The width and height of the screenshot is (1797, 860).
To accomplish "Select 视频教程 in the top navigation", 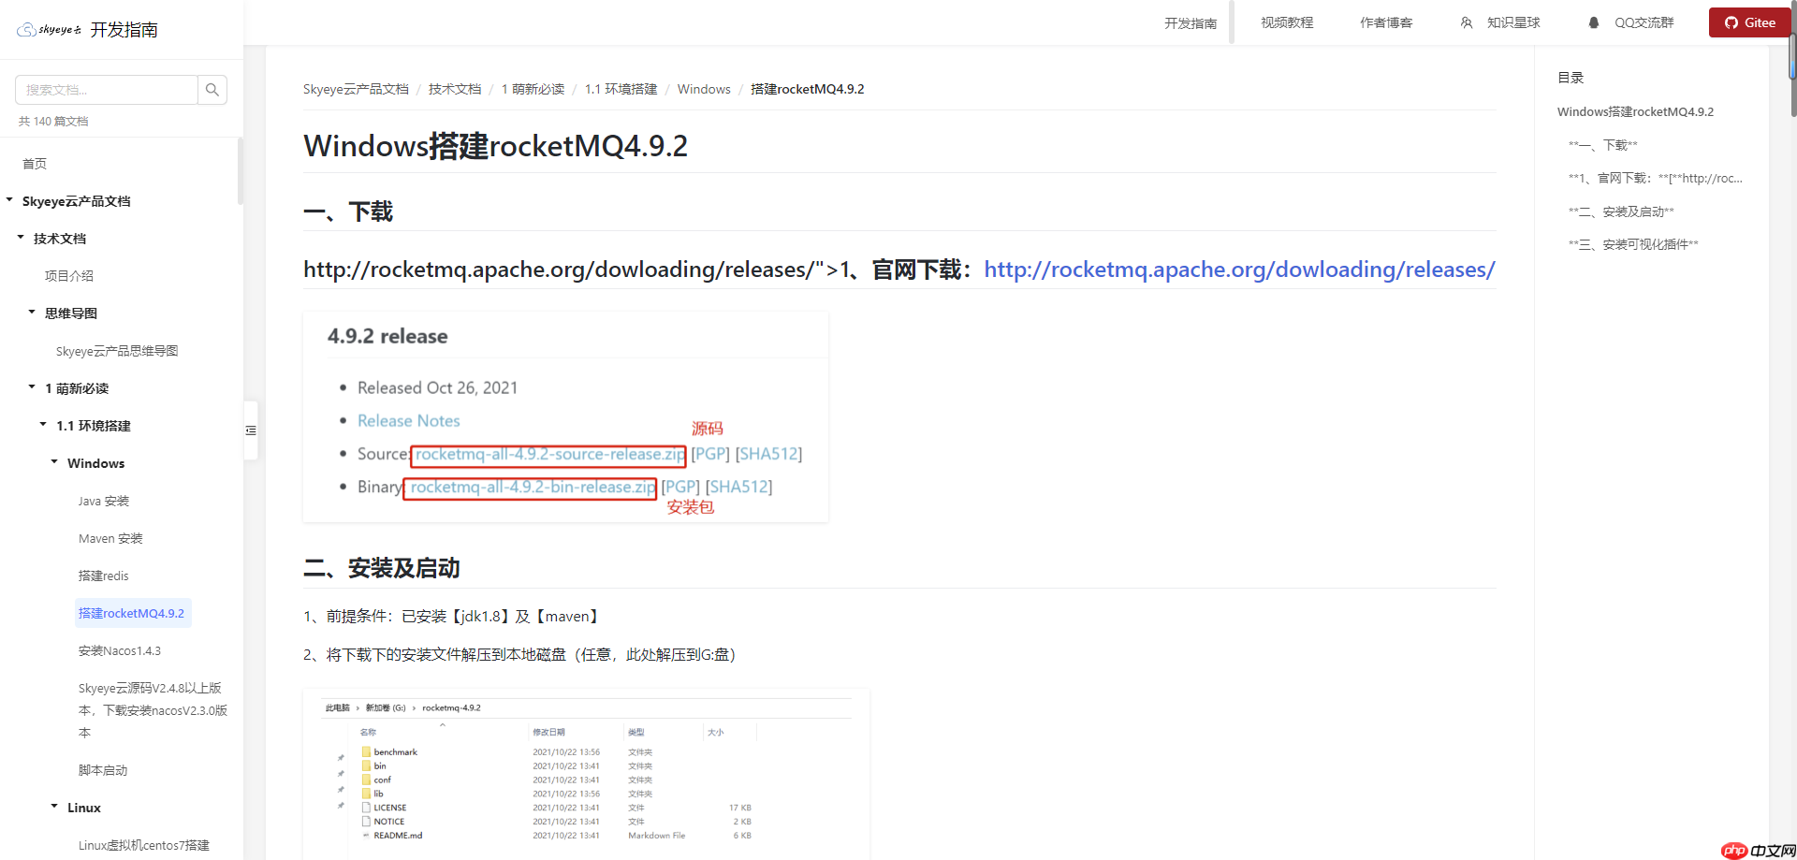I will [1286, 22].
